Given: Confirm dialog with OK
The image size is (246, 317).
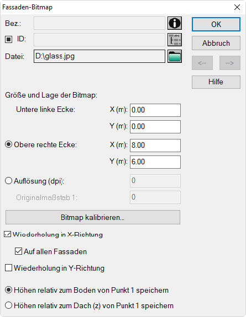Looking at the screenshot, I should [216, 24].
